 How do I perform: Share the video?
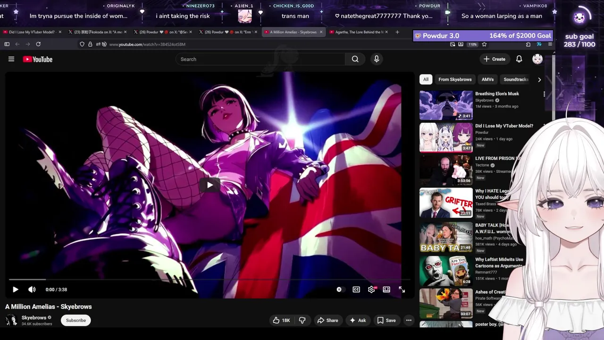[327, 320]
